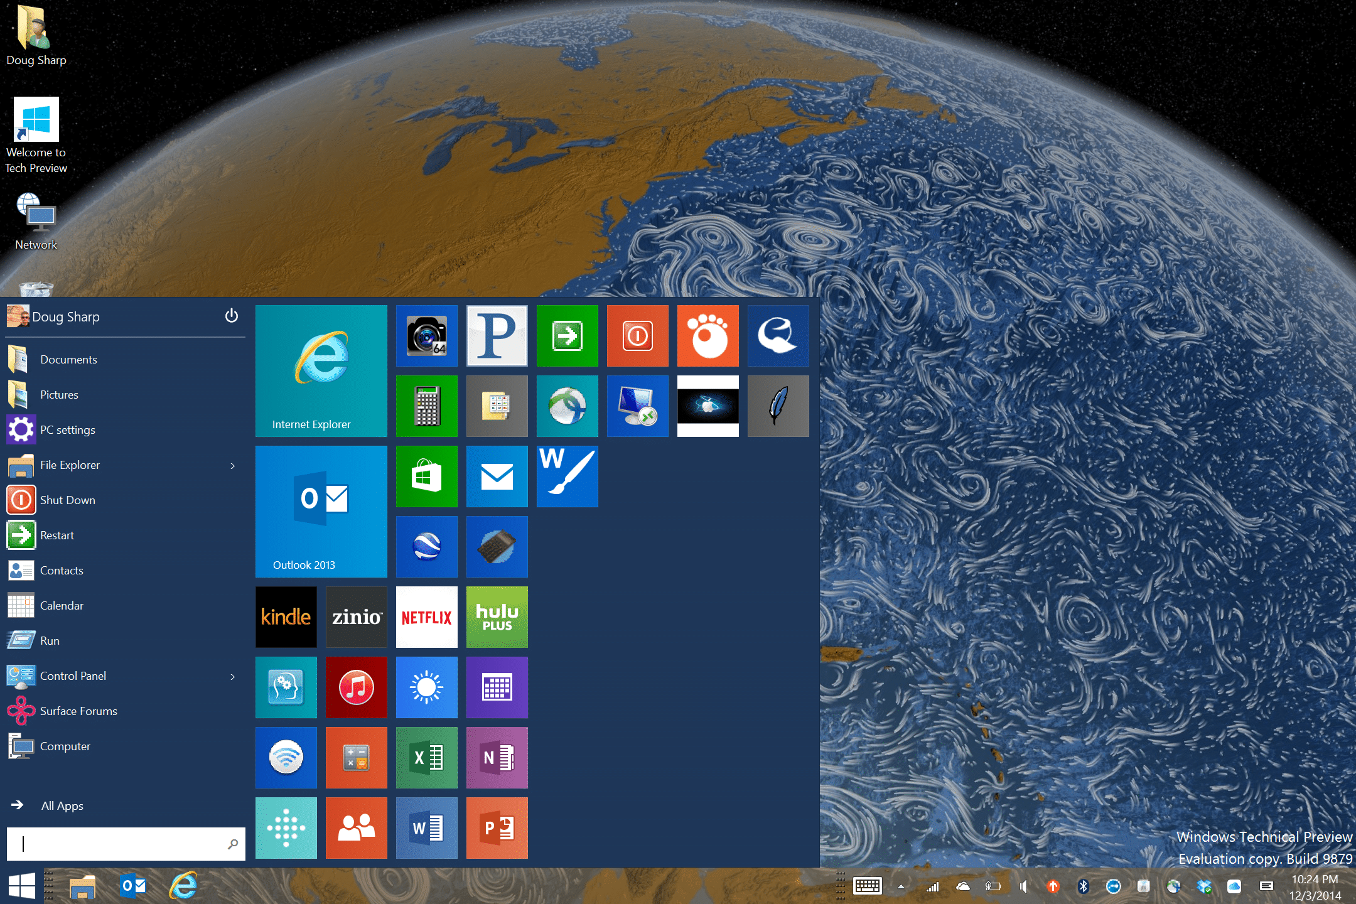Open the orange paw print tile
Screen dimensions: 1356x904
pos(708,336)
